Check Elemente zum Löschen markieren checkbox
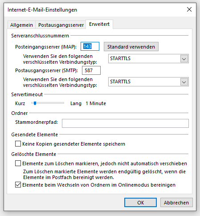The width and height of the screenshot is (200, 216). (x=18, y=163)
